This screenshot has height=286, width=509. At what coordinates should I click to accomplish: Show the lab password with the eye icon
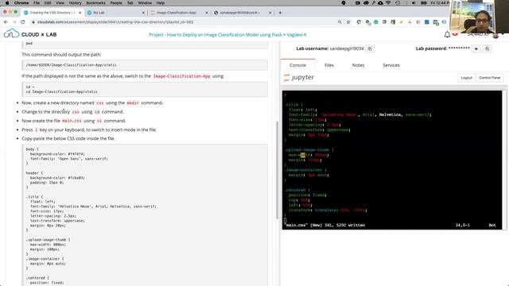point(476,48)
